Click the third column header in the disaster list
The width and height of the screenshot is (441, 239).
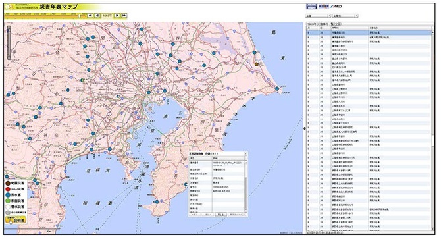pos(350,28)
